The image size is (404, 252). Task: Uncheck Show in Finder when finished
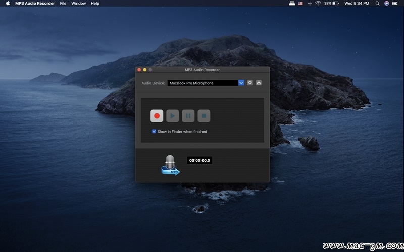(x=154, y=132)
